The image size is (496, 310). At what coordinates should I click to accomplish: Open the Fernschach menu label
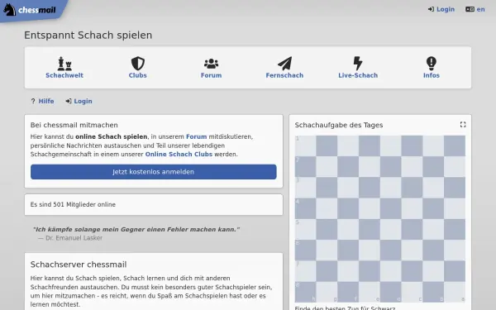pyautogui.click(x=284, y=75)
